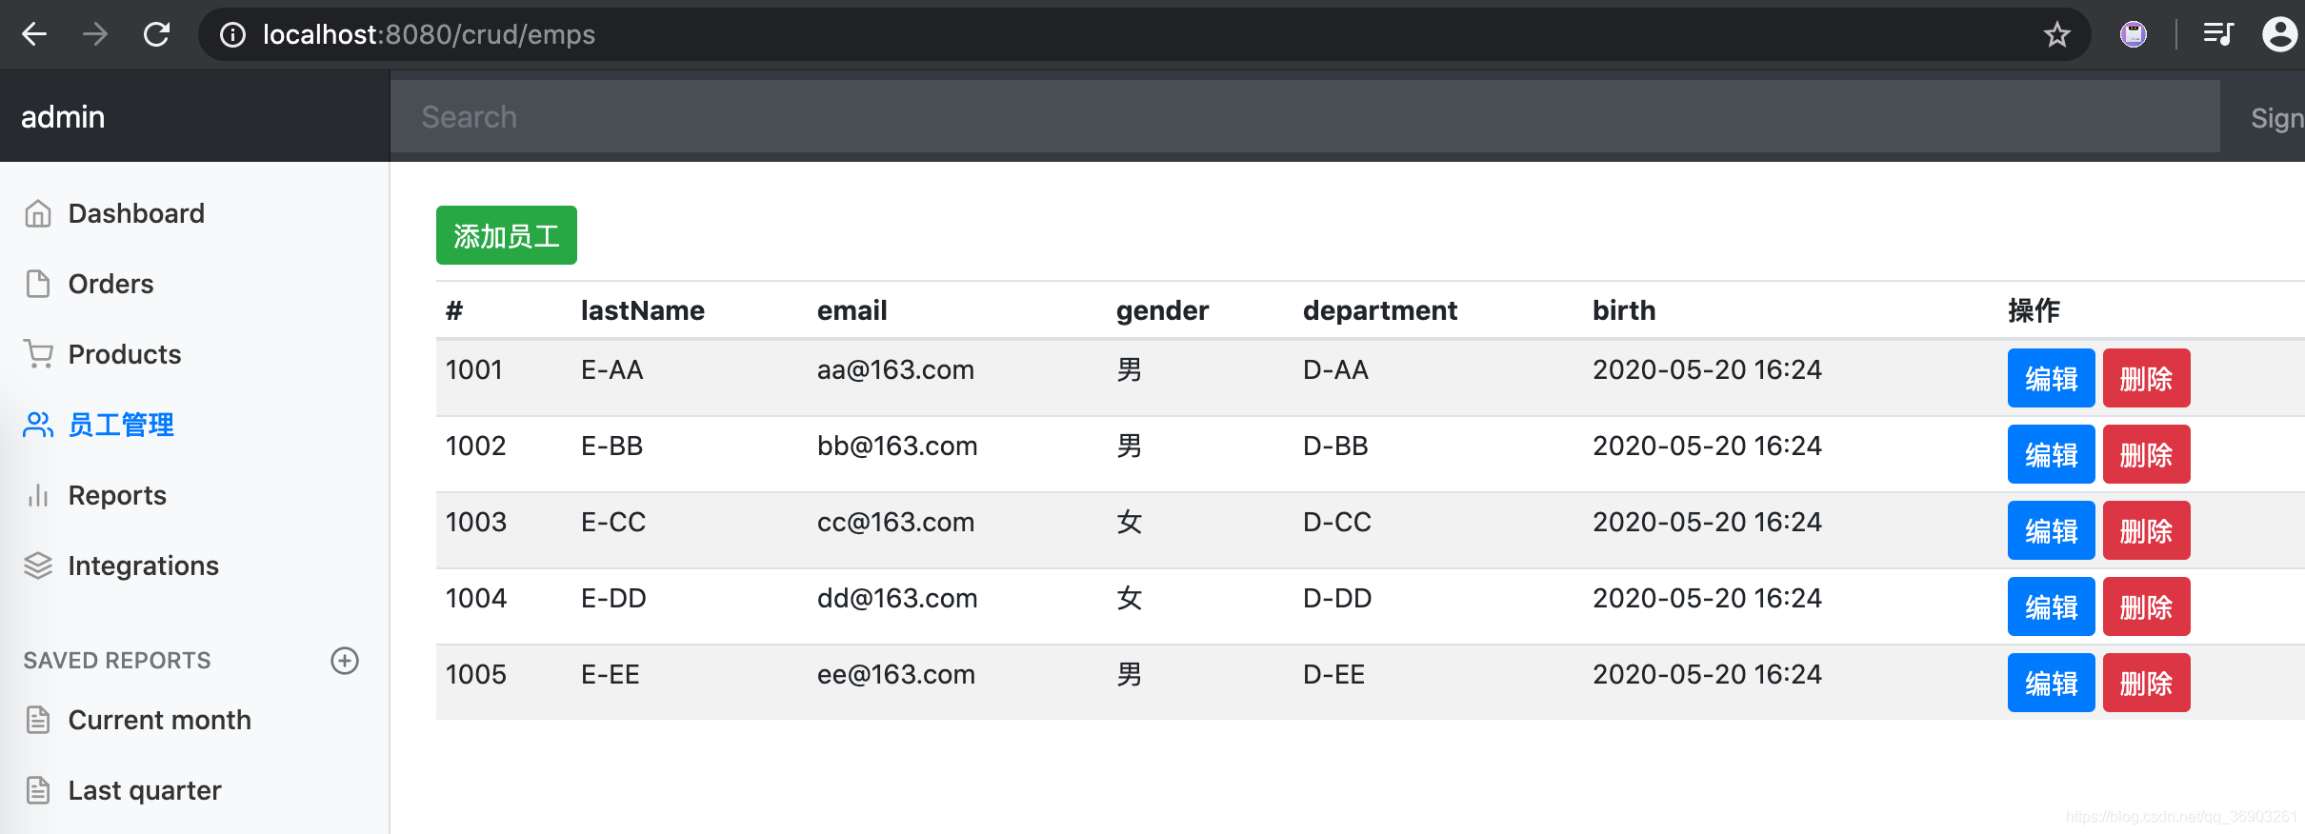Select the cc@163.com email cell
The height and width of the screenshot is (834, 2305).
point(895,522)
